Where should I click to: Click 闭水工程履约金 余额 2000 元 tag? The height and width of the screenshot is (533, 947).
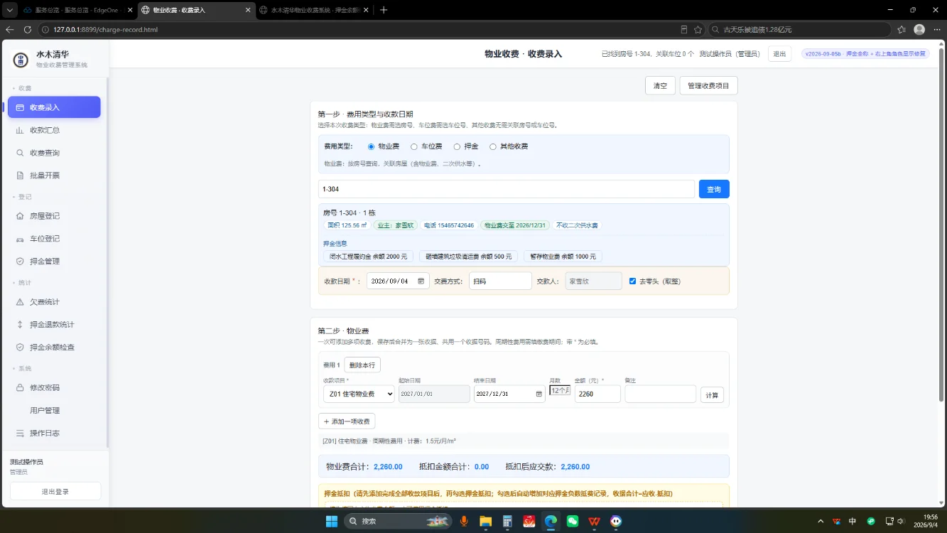[368, 257]
